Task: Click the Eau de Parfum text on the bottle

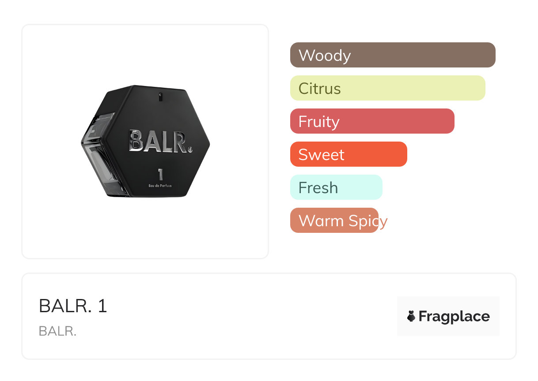Action: 160,186
